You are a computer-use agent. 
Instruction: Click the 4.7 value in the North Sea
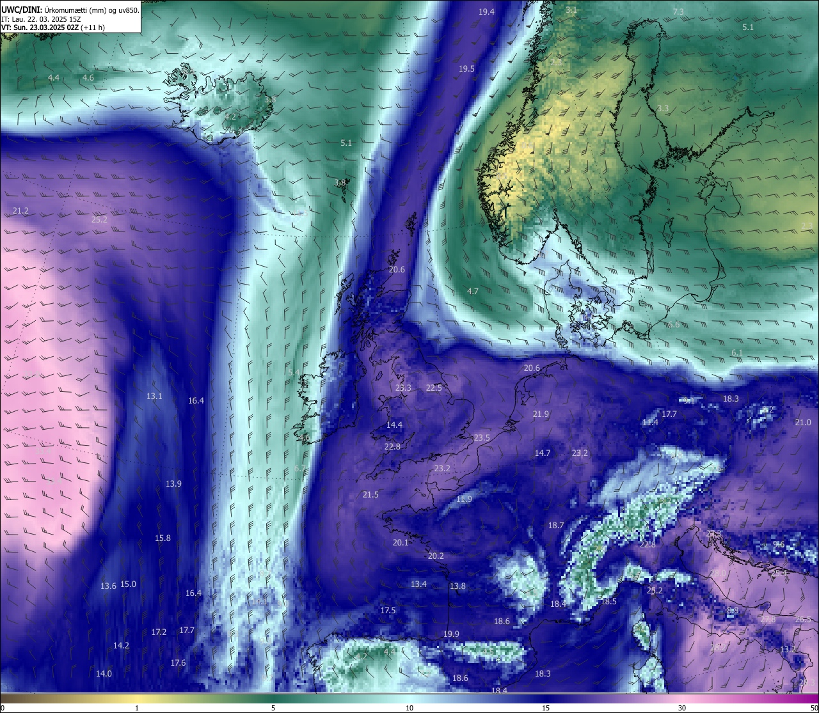point(472,292)
